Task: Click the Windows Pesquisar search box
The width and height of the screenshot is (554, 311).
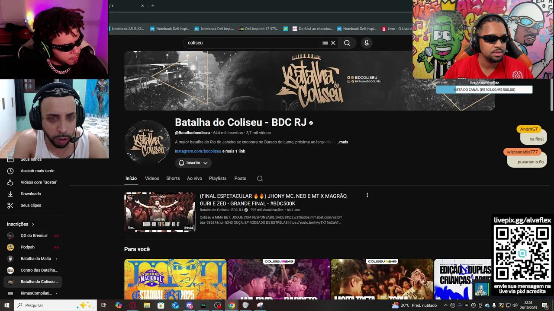Action: coord(55,305)
